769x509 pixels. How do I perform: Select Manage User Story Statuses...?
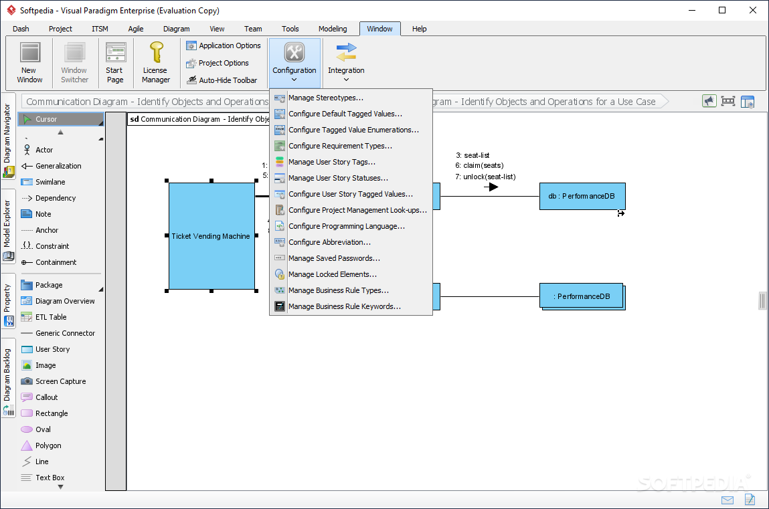(351, 179)
